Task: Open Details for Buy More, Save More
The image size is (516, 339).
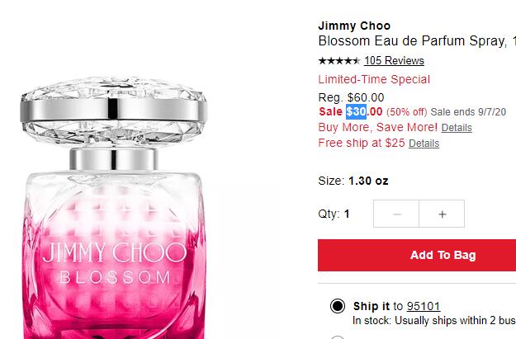Action: coord(457,128)
